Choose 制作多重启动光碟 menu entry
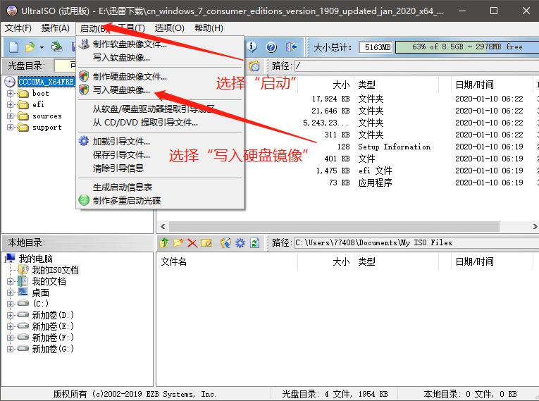The width and height of the screenshot is (539, 401). [160, 200]
